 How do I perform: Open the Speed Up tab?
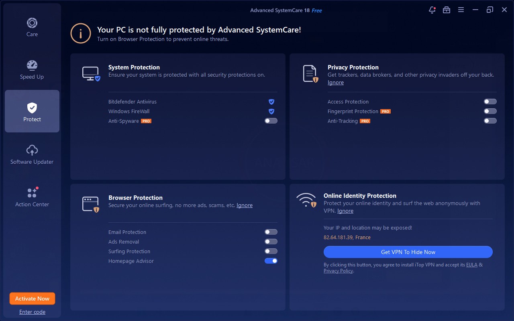click(32, 69)
